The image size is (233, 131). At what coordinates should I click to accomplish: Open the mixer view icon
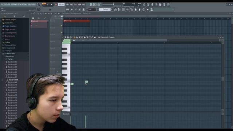pos(127,9)
